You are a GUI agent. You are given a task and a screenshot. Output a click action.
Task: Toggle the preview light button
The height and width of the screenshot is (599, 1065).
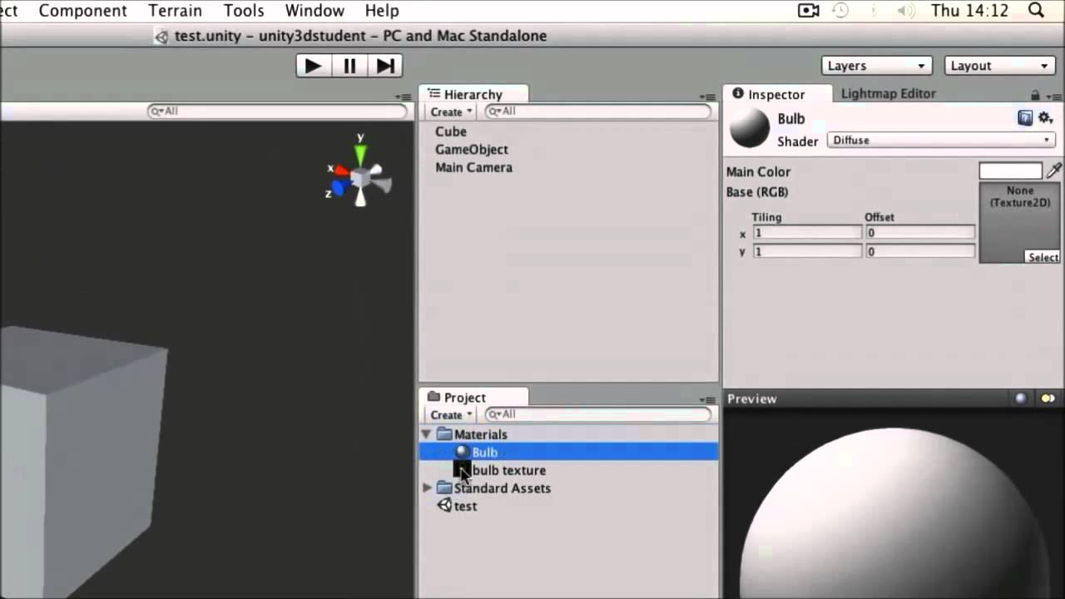coord(1048,399)
